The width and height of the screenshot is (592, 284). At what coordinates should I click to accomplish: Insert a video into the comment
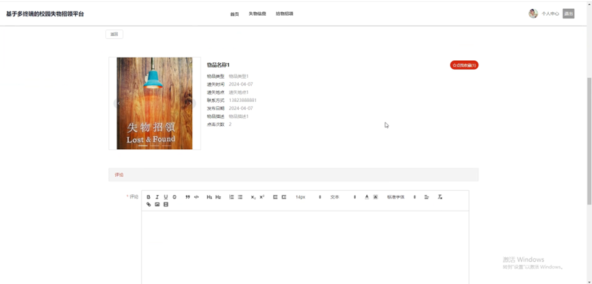click(166, 205)
